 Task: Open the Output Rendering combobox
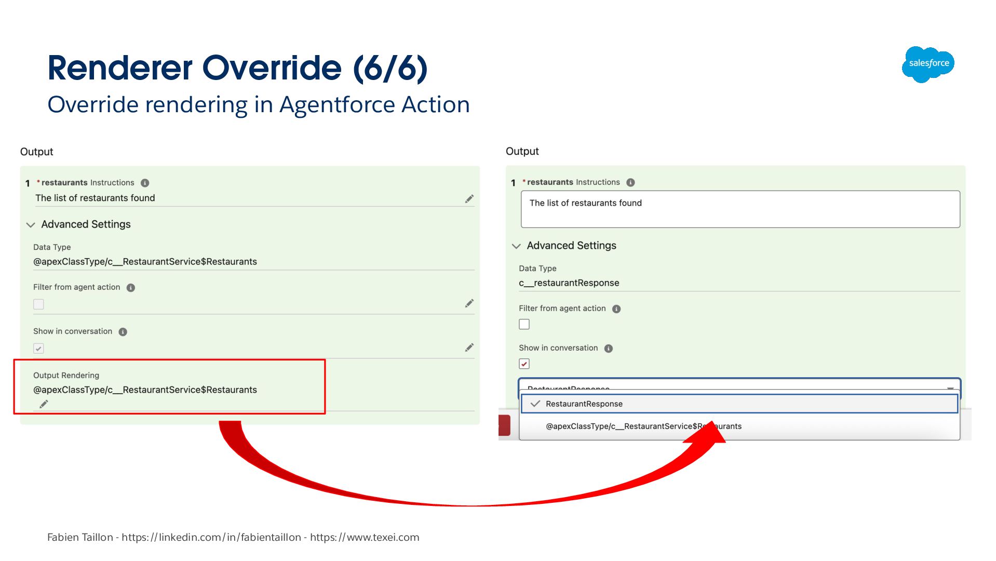(739, 385)
